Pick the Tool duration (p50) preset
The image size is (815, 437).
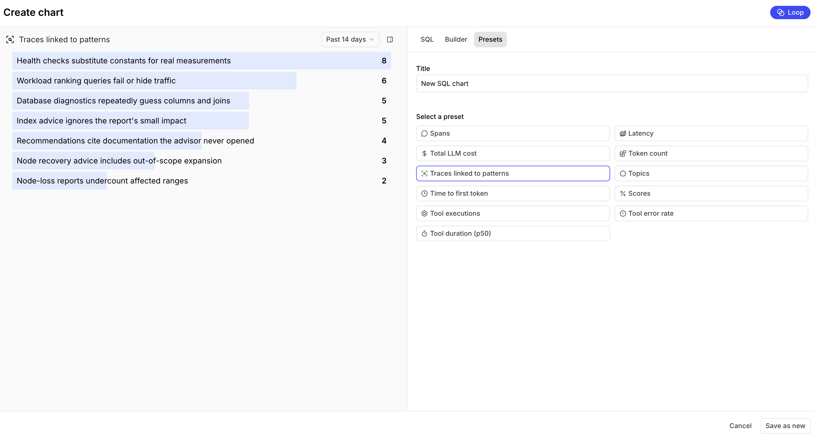point(512,233)
